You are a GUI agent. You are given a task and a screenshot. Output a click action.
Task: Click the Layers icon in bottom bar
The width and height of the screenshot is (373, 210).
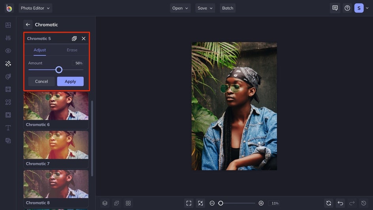click(x=105, y=203)
